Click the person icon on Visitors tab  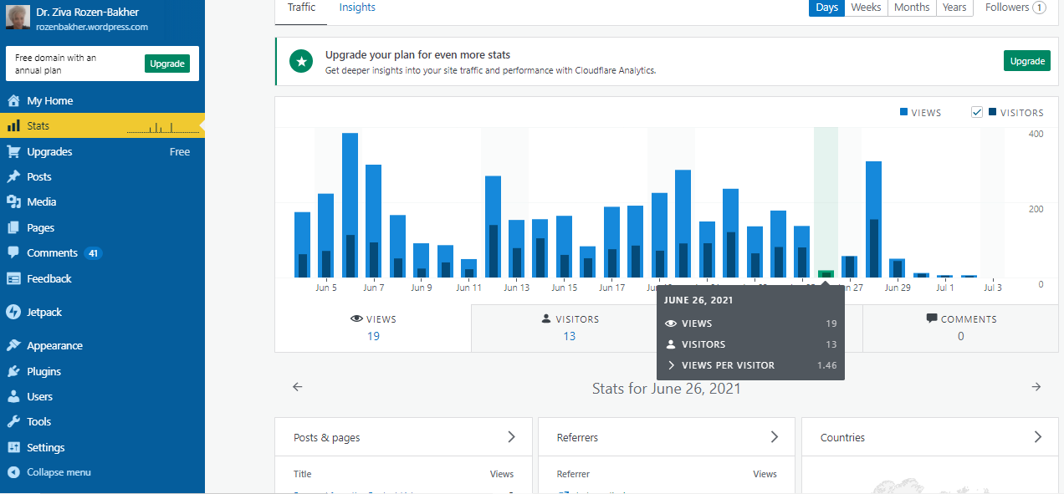pos(546,318)
